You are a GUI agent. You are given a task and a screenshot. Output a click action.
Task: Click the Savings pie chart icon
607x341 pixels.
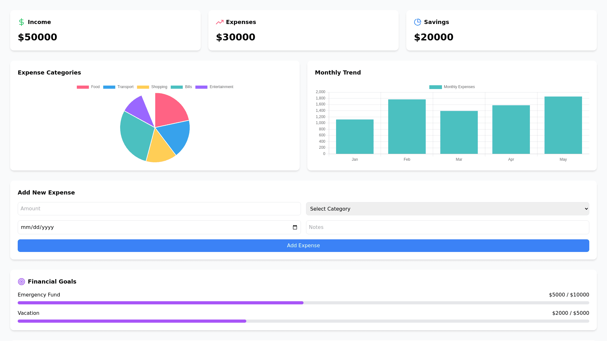[417, 22]
